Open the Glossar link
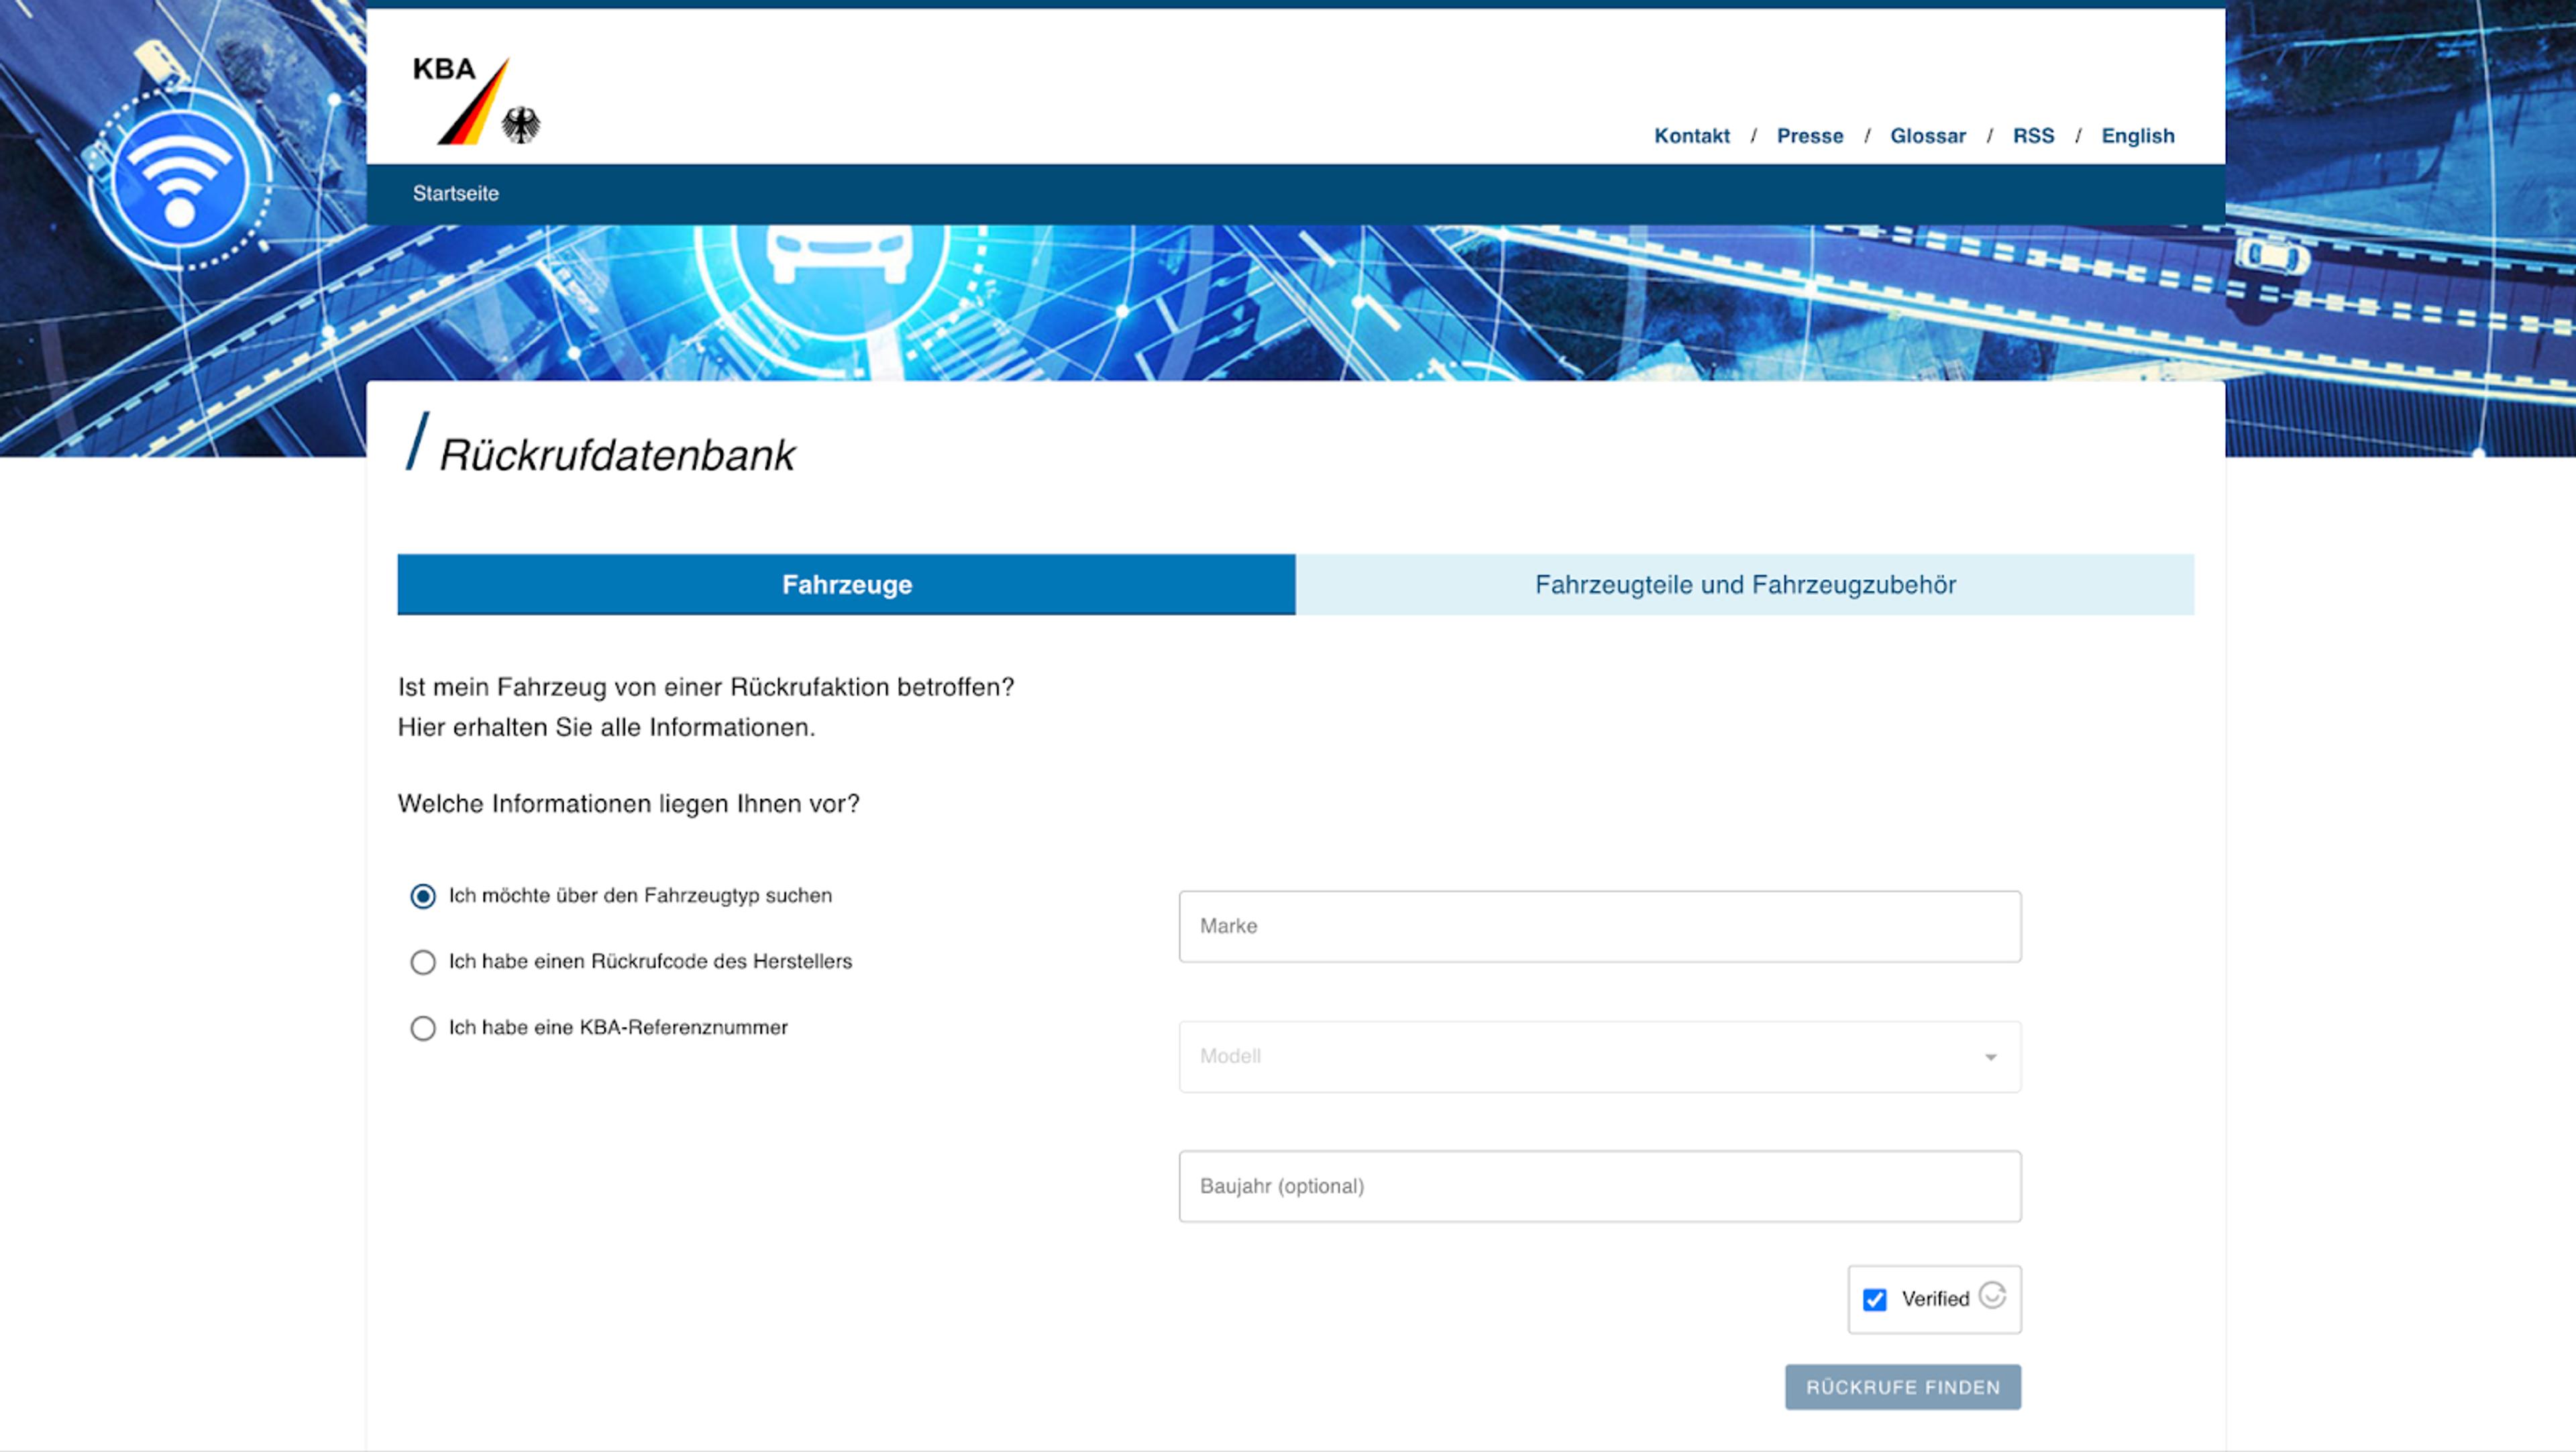 pyautogui.click(x=1927, y=136)
